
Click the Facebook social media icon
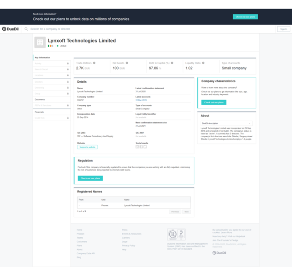tap(141, 147)
